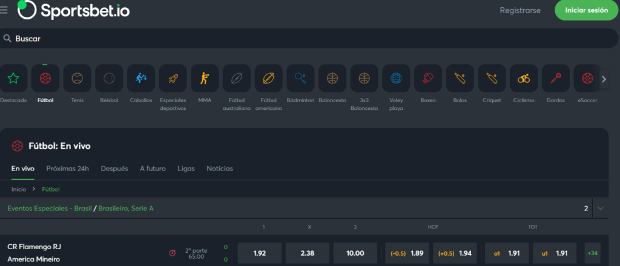
Task: Go to Inicio in breadcrumb
Action: click(x=19, y=189)
